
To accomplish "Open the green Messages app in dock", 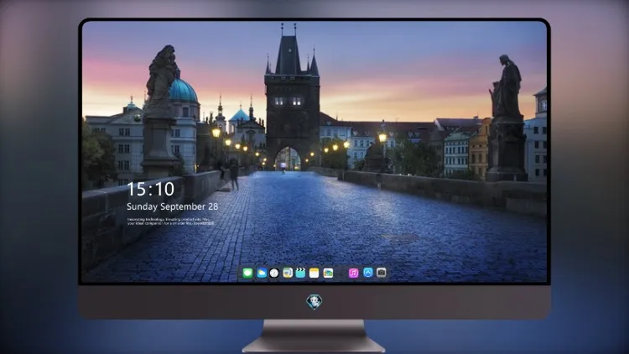I will pos(247,273).
